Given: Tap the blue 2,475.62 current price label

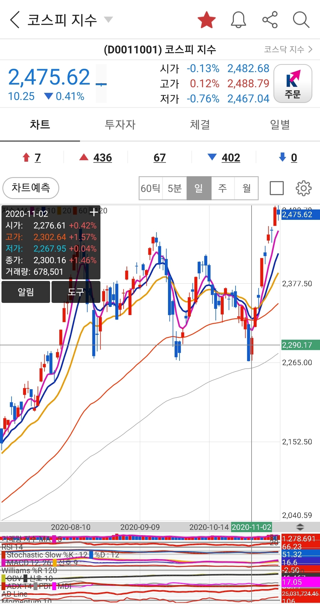Looking at the screenshot, I should click(300, 214).
